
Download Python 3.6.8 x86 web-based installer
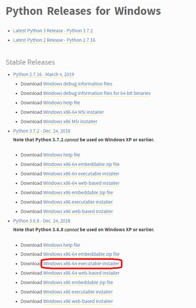(78, 302)
